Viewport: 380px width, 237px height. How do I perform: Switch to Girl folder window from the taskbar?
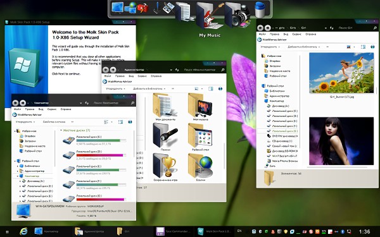[x=133, y=231]
